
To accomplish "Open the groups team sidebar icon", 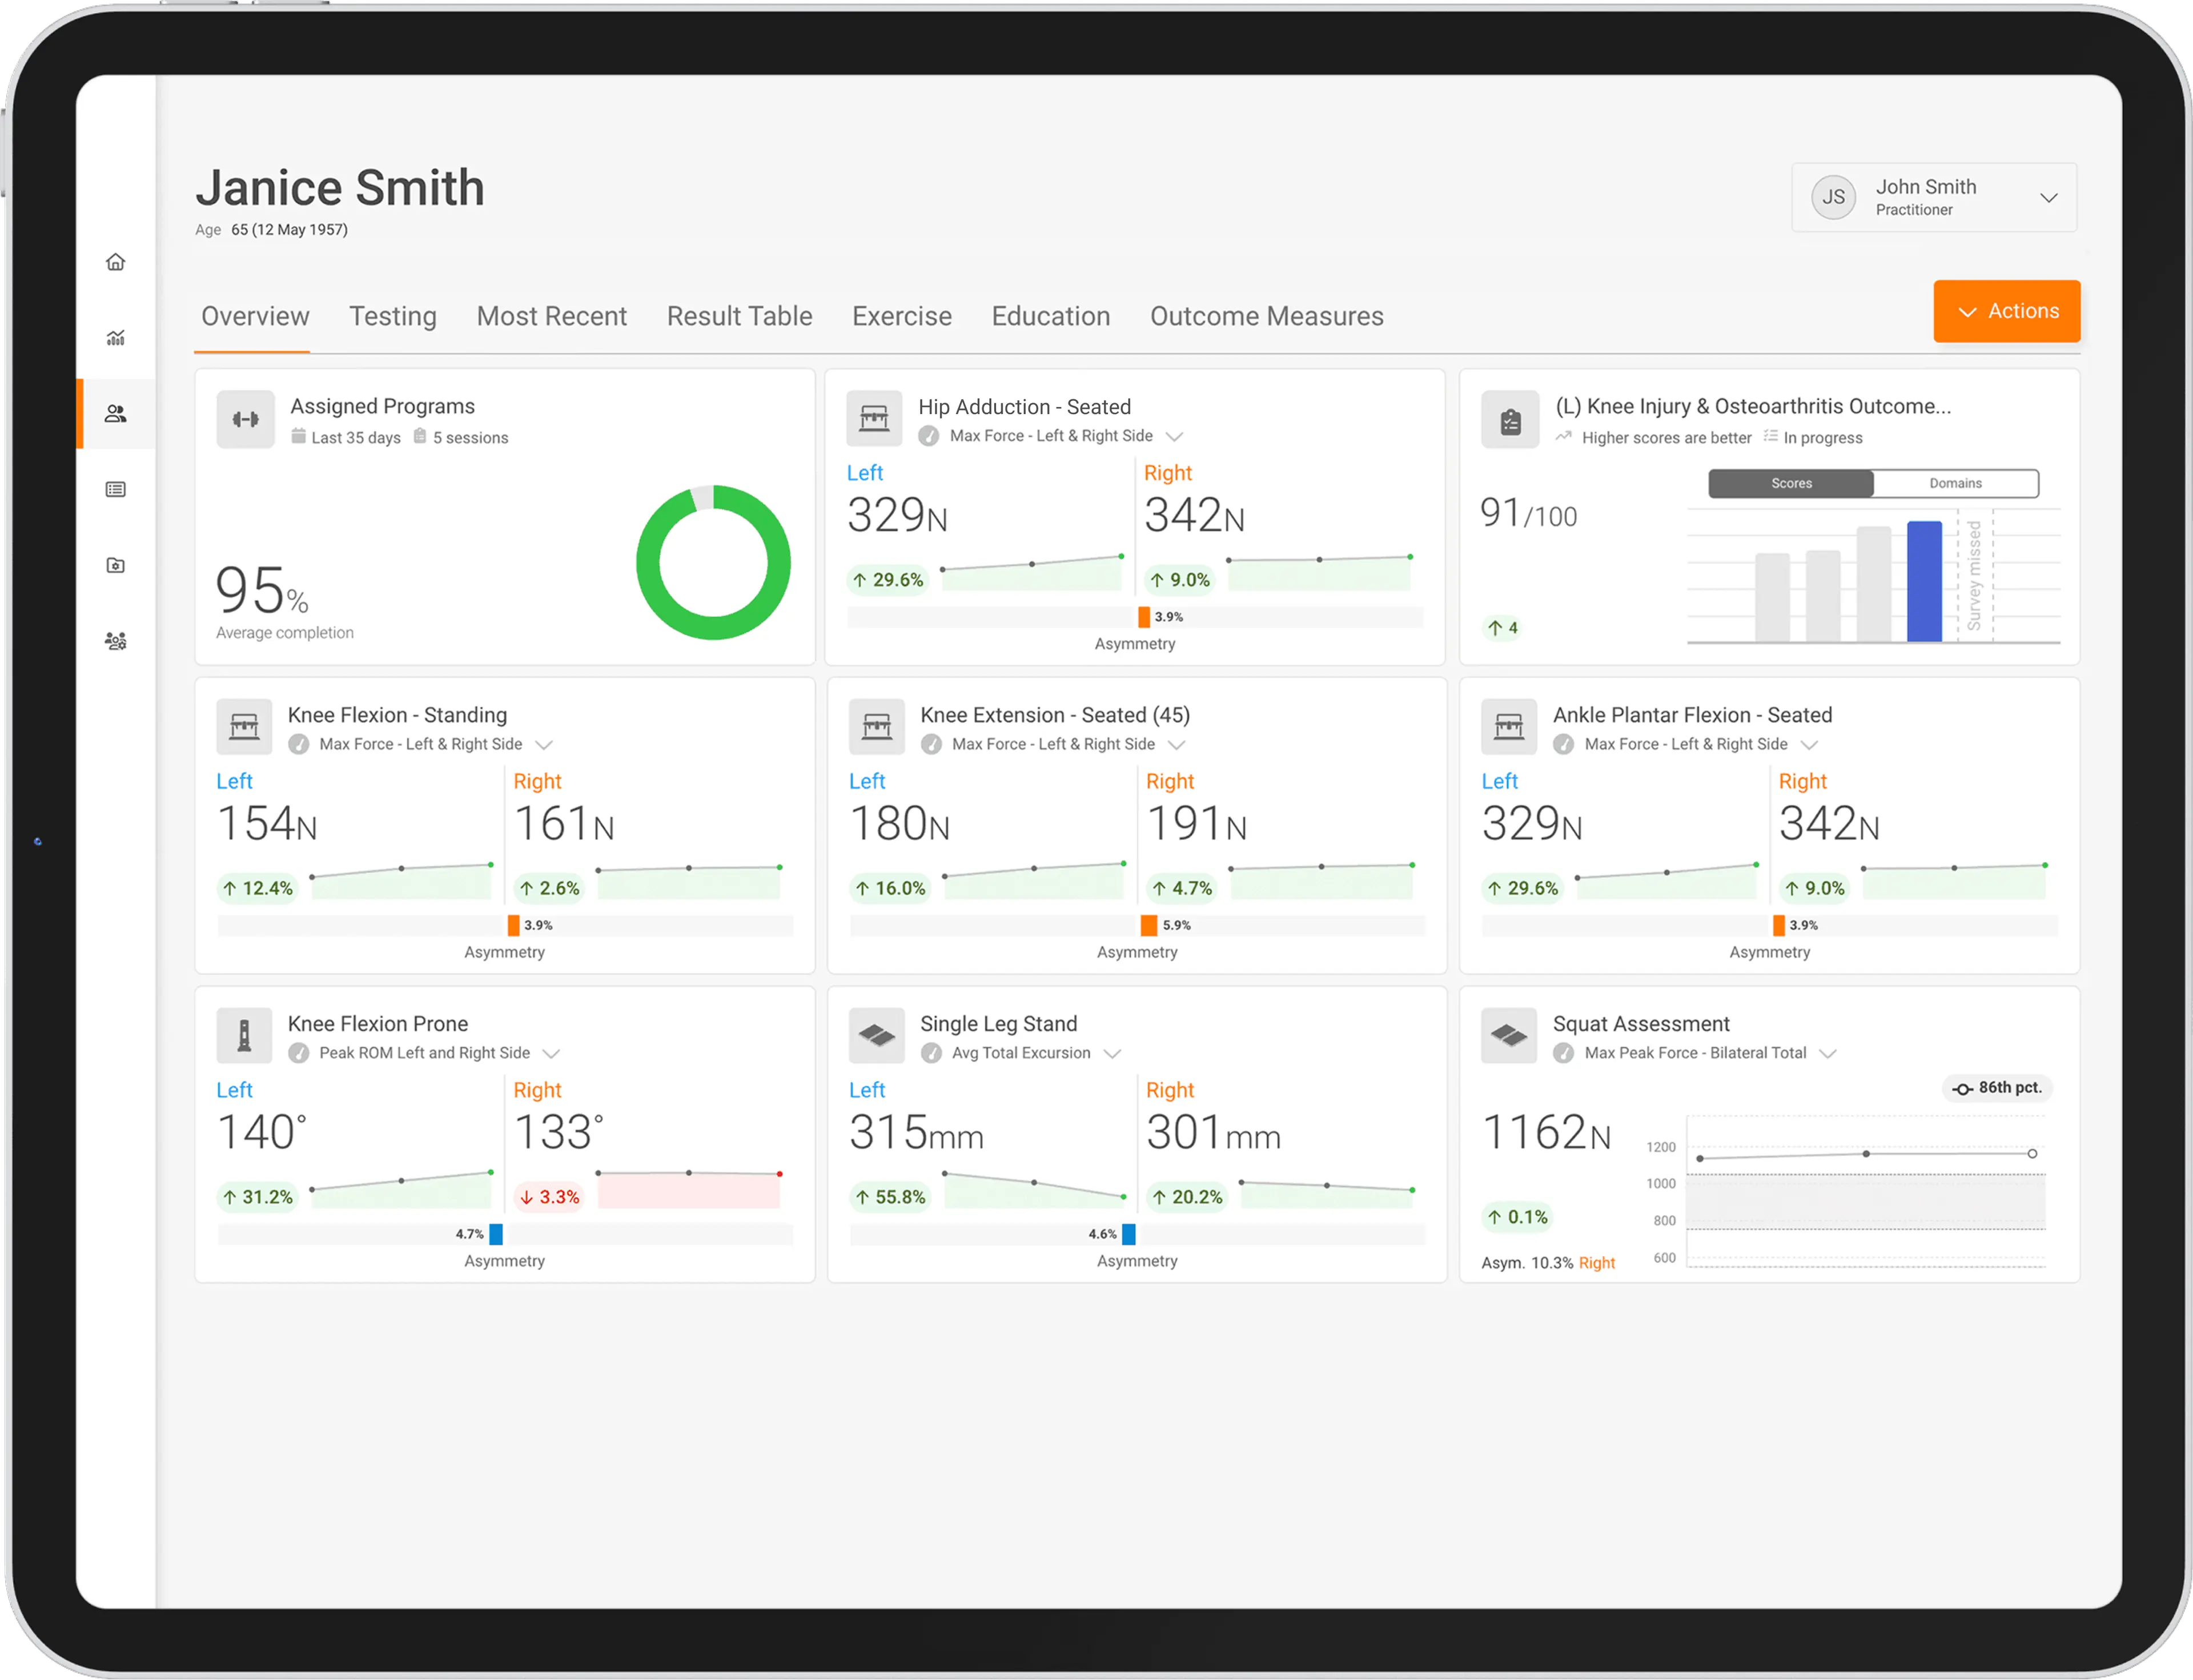I will [116, 641].
